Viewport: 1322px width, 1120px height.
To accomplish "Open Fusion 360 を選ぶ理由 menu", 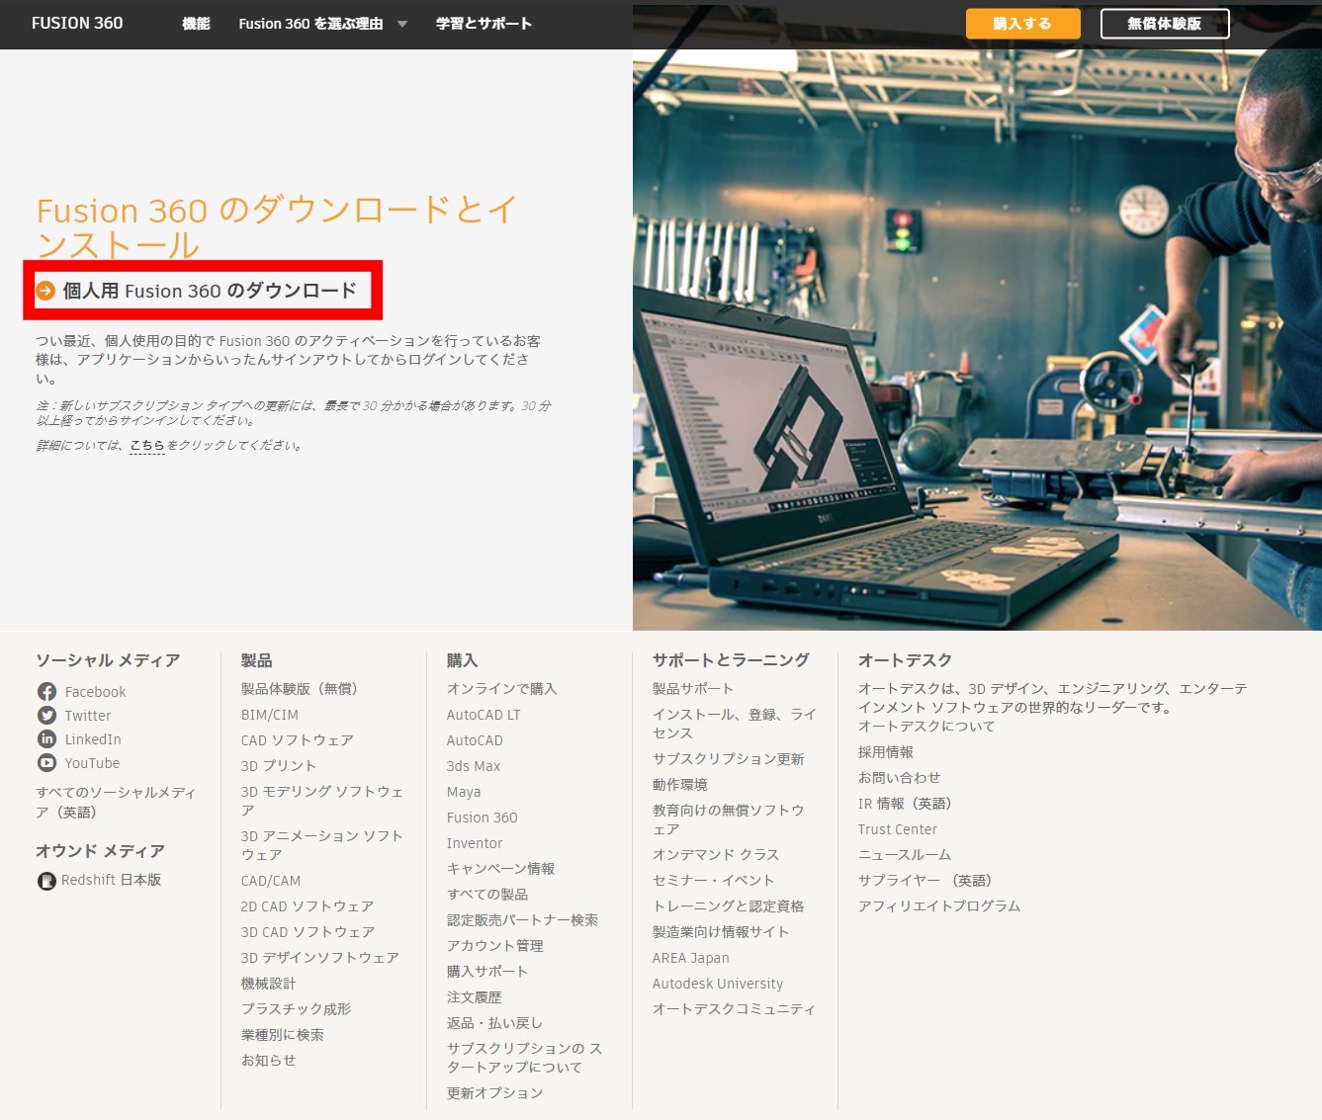I will coord(310,24).
